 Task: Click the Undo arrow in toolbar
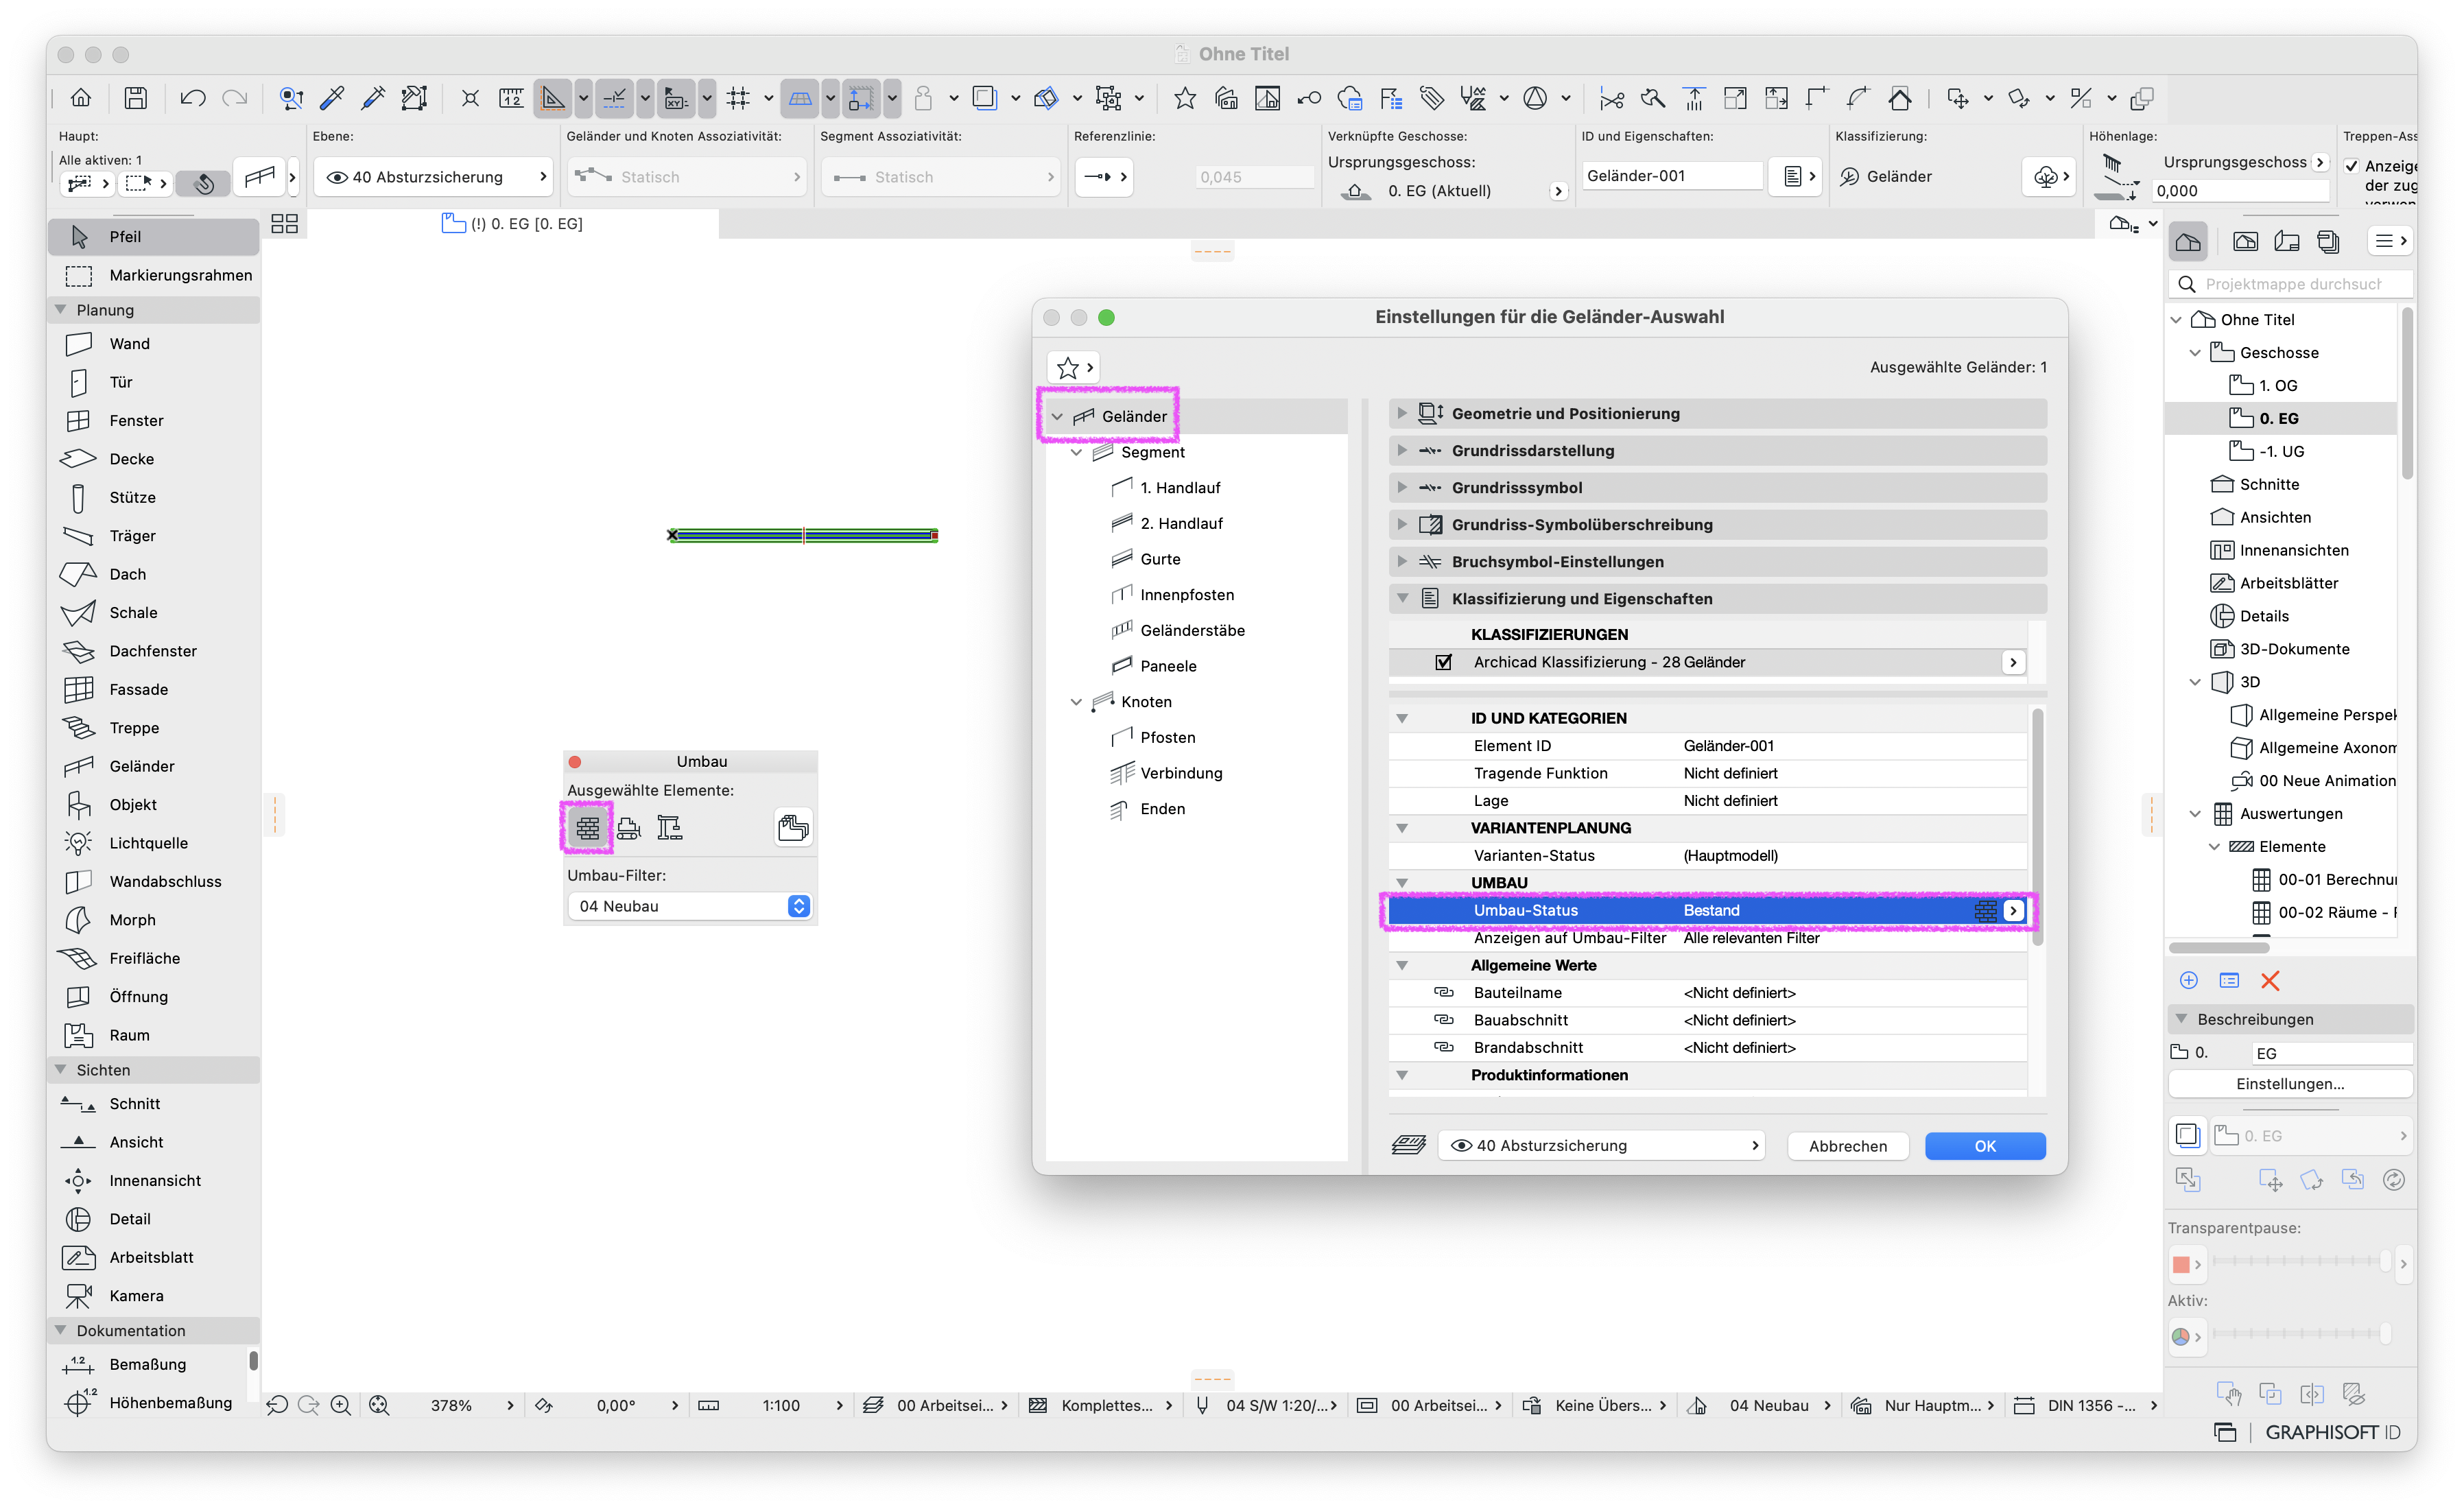click(192, 97)
